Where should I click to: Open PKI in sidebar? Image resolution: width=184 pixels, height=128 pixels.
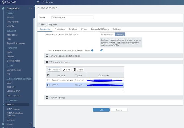click(8, 74)
